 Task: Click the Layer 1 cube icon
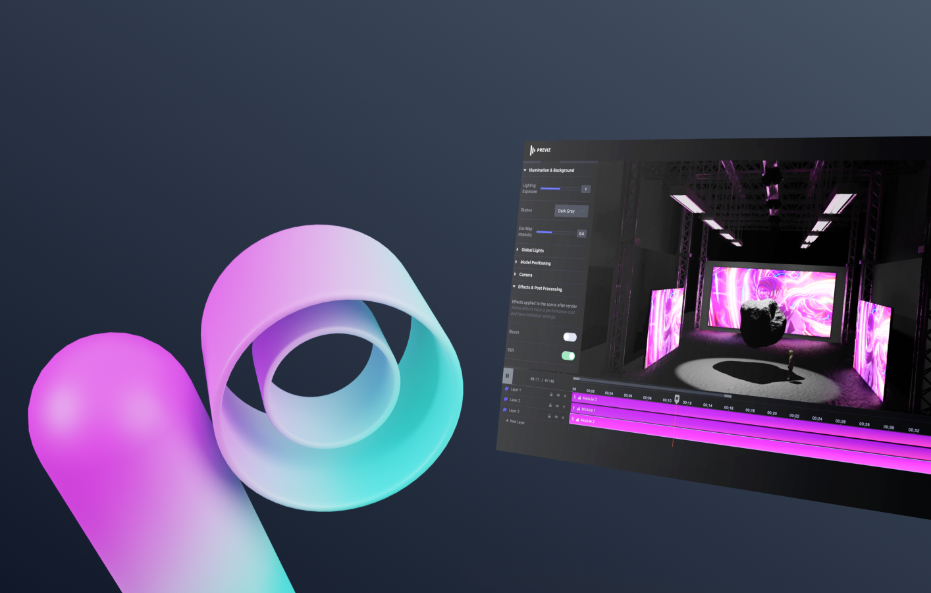point(506,389)
